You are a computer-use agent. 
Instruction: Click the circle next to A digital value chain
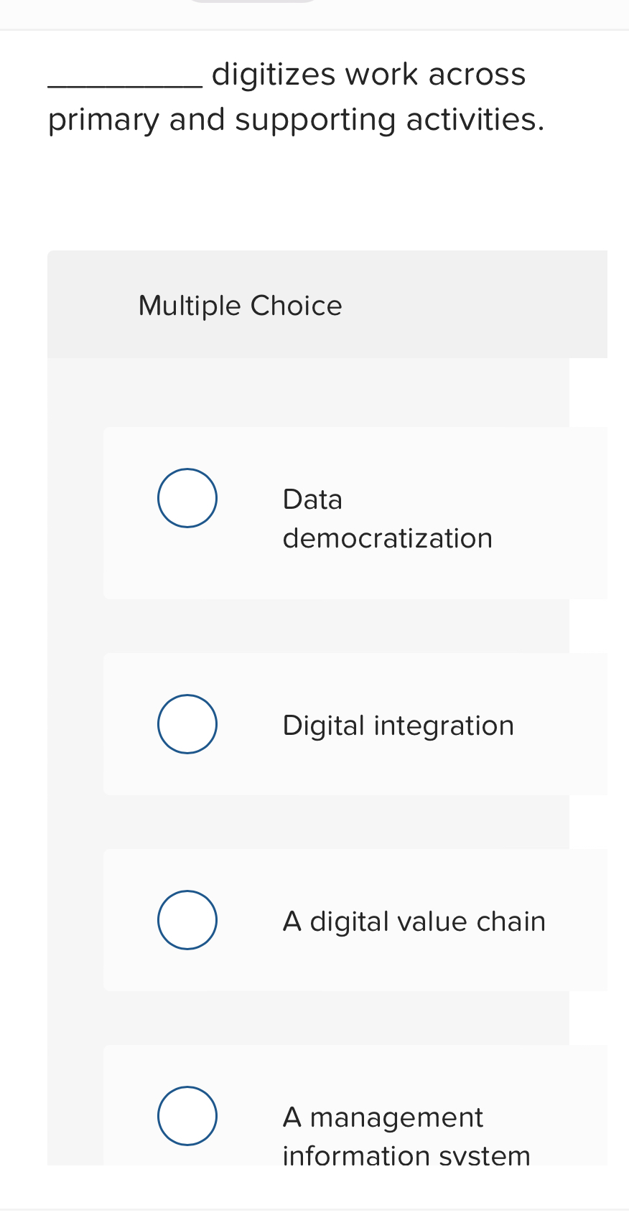coord(187,919)
